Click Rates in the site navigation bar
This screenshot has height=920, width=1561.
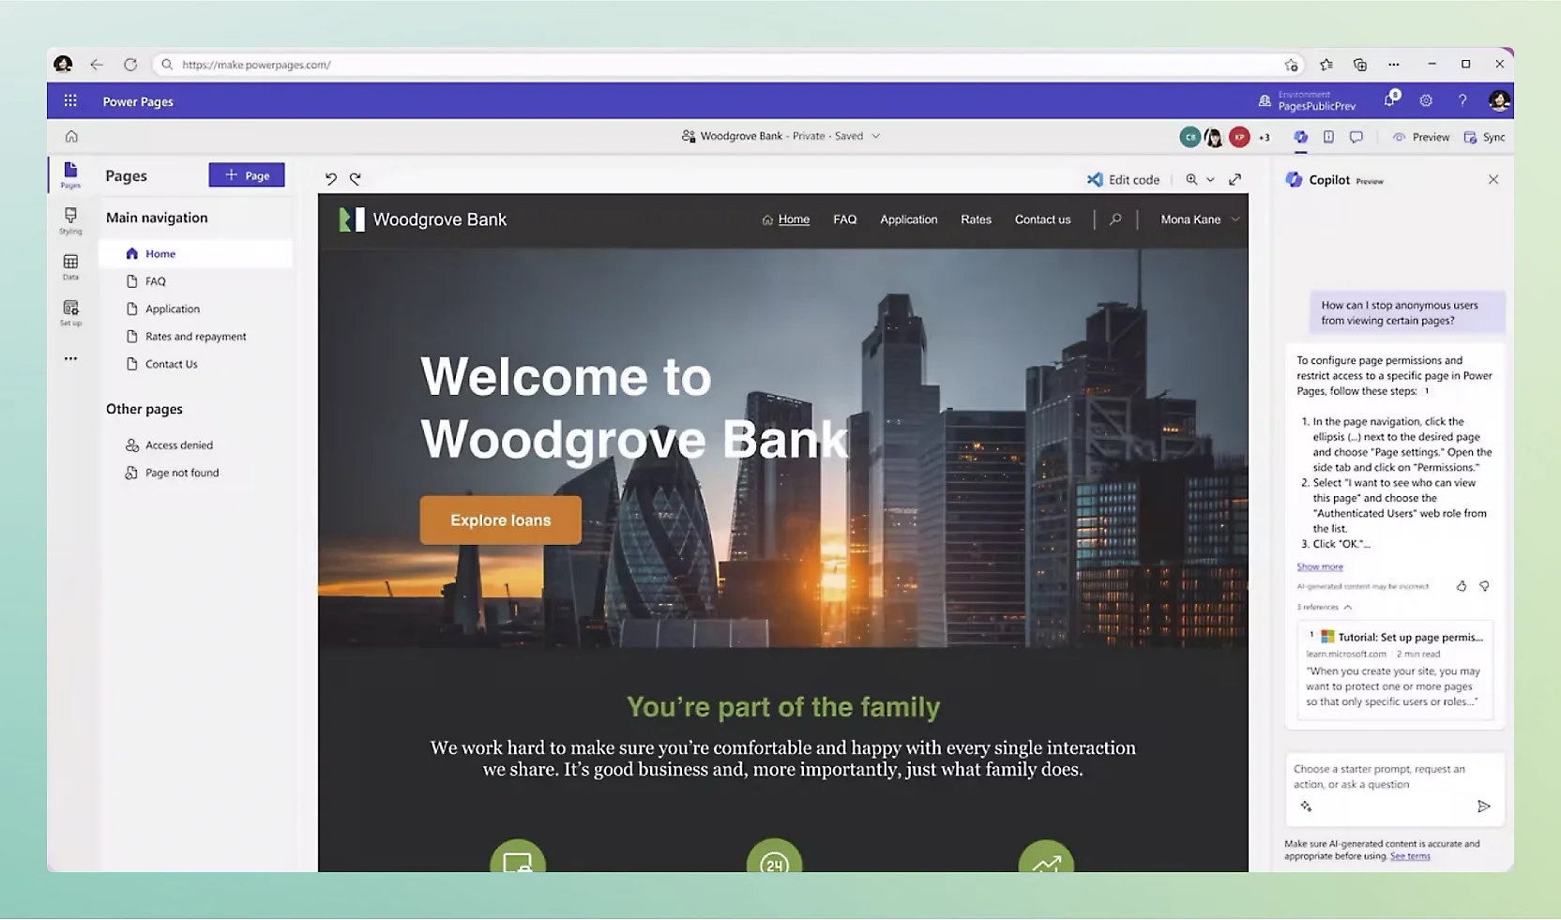[976, 219]
